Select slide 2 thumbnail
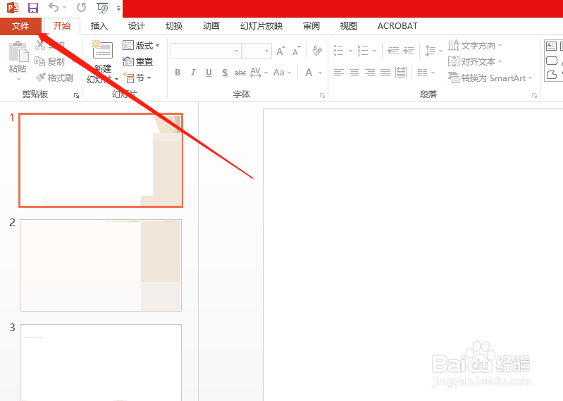Image resolution: width=563 pixels, height=401 pixels. (x=101, y=265)
